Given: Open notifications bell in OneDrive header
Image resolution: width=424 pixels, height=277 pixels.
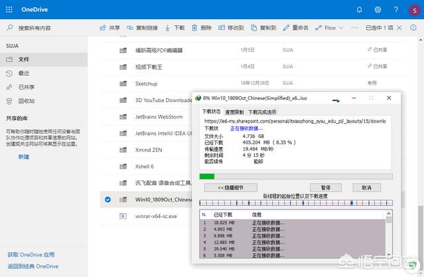Looking at the screenshot, I should tap(359, 10).
